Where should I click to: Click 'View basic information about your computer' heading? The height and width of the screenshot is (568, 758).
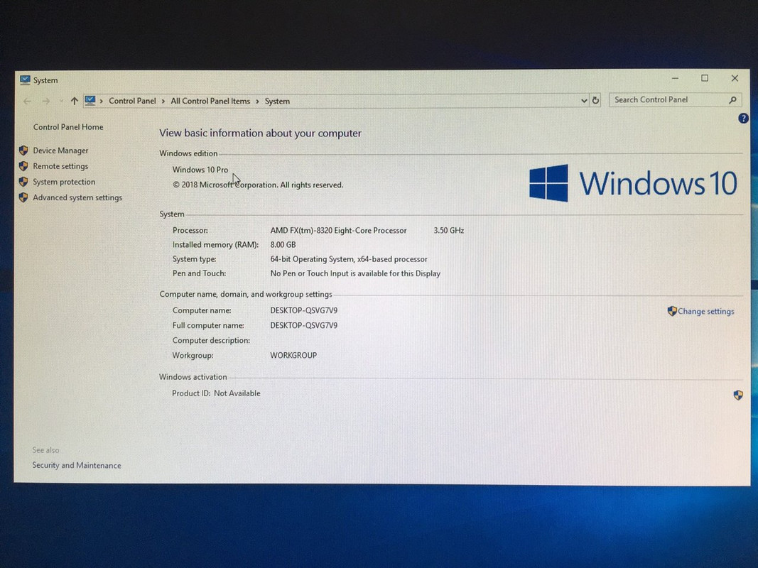[x=260, y=133]
